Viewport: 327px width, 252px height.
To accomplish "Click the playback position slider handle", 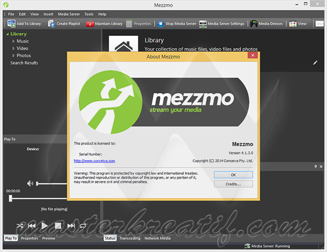I will 11,198.
